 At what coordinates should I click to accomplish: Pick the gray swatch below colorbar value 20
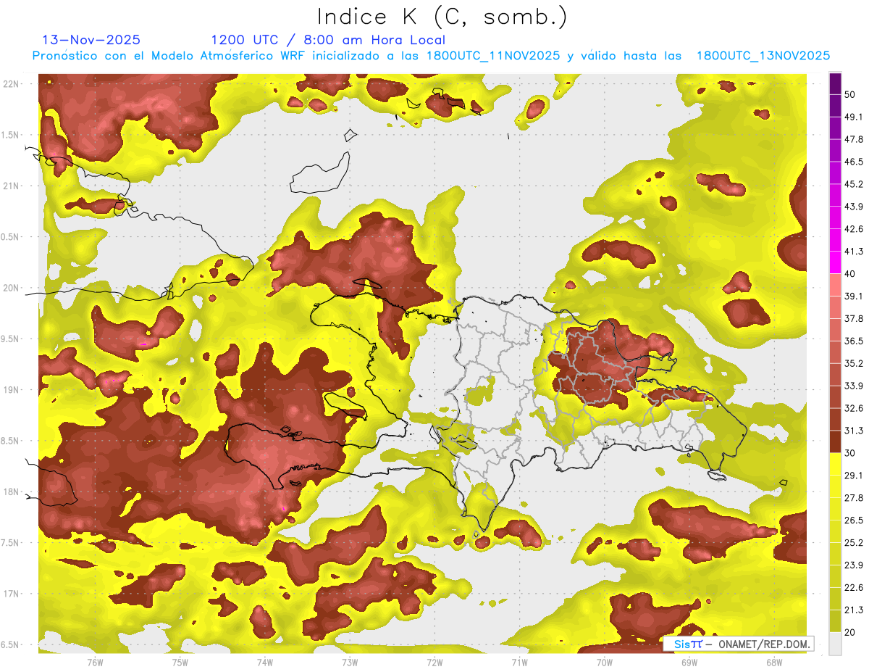tap(836, 644)
